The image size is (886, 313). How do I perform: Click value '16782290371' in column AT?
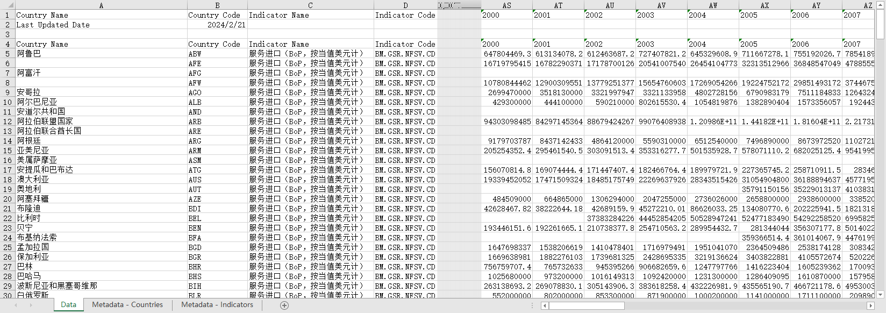tap(558, 63)
